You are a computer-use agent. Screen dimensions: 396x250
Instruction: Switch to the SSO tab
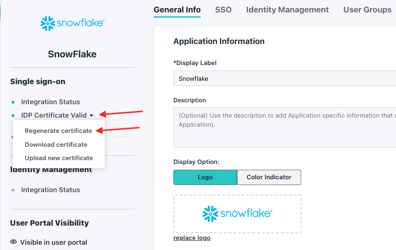pyautogui.click(x=223, y=10)
